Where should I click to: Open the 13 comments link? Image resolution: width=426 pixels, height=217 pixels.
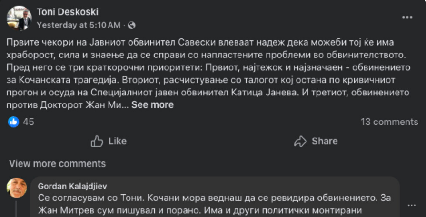coord(389,122)
